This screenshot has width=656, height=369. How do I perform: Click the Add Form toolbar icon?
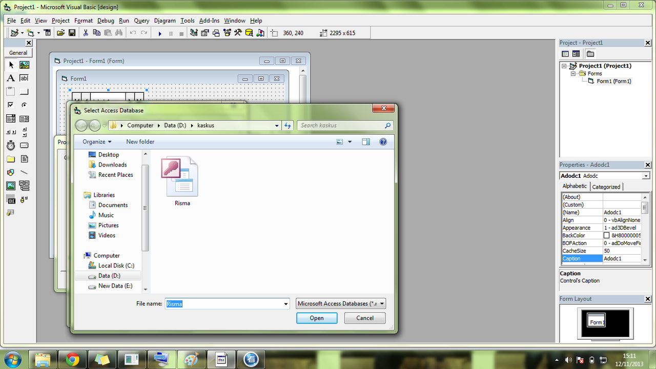point(30,33)
